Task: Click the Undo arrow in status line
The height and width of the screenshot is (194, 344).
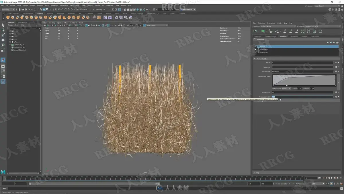Action: coord(29,9)
